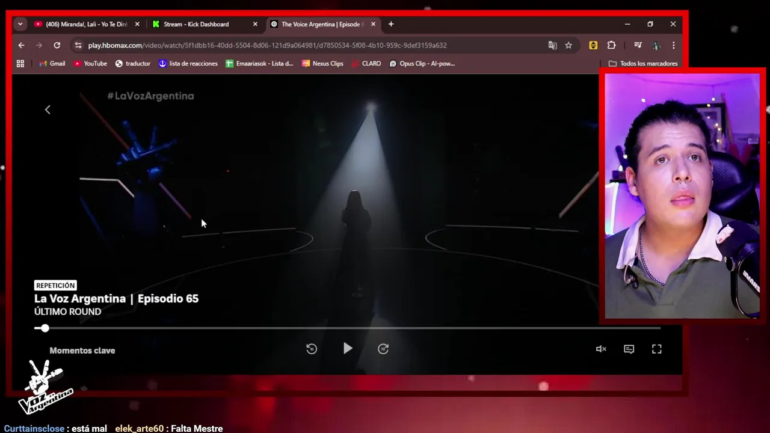Open Momentos clave
This screenshot has height=433, width=770.
[82, 351]
